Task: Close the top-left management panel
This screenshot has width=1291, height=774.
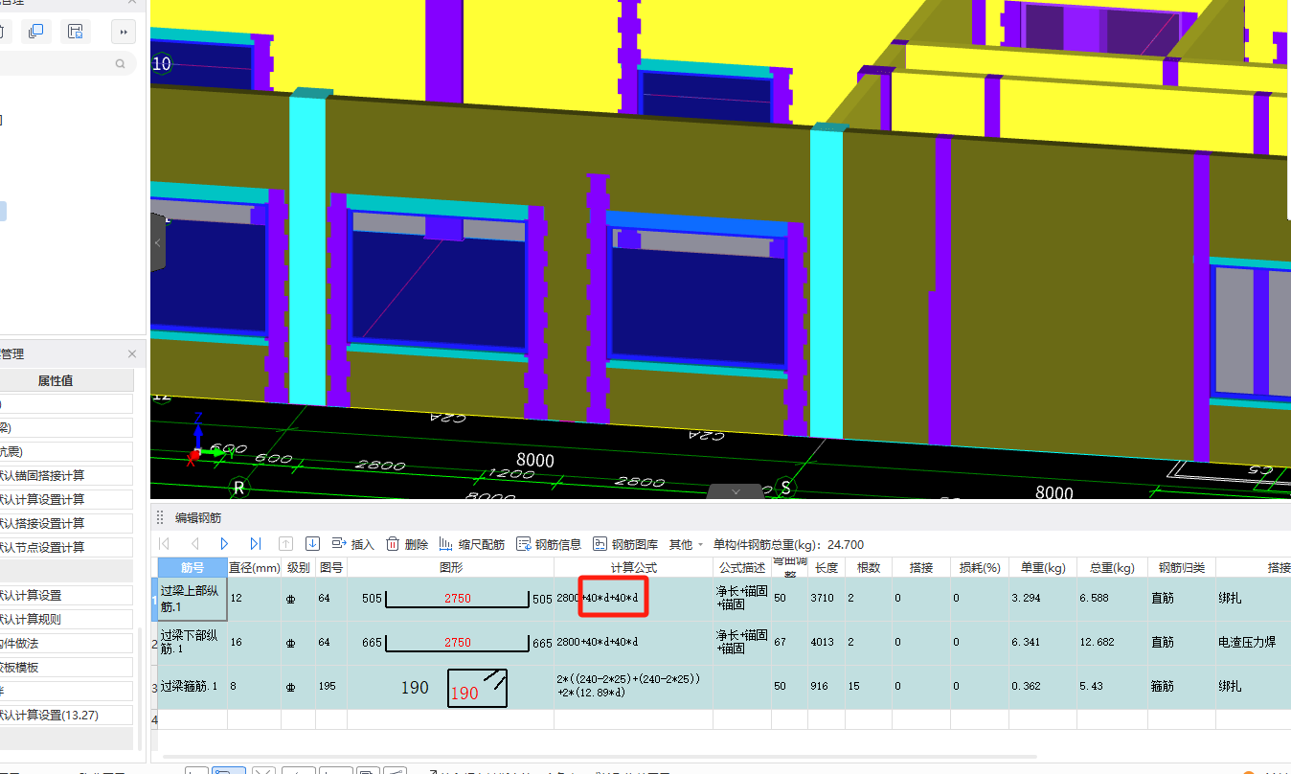Action: pyautogui.click(x=132, y=4)
